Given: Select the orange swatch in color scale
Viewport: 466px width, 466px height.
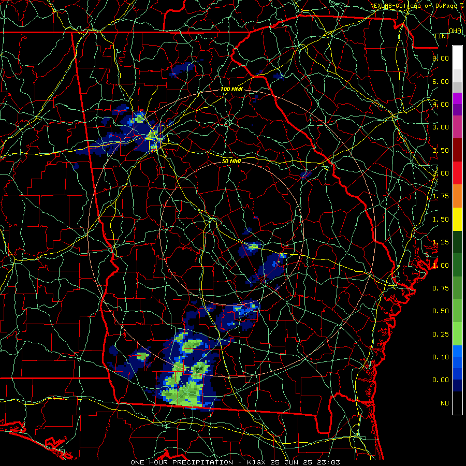Looking at the screenshot, I should [x=457, y=196].
